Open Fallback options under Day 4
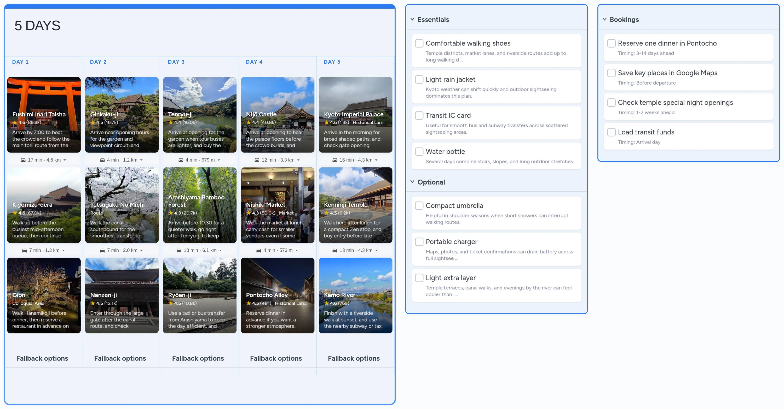This screenshot has height=409, width=784. coord(276,358)
